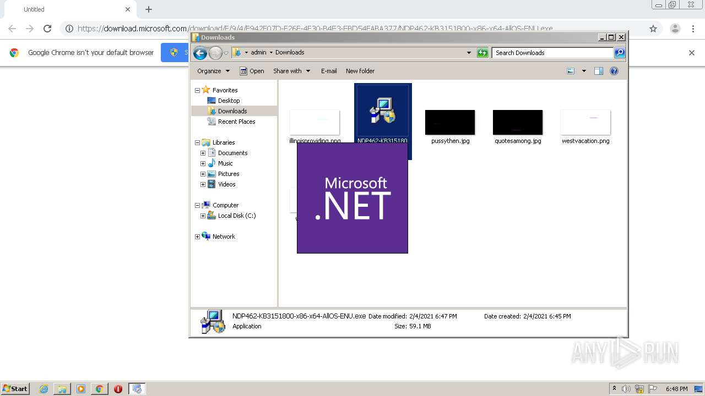
Task: Click admin in the address breadcrumb
Action: click(258, 53)
